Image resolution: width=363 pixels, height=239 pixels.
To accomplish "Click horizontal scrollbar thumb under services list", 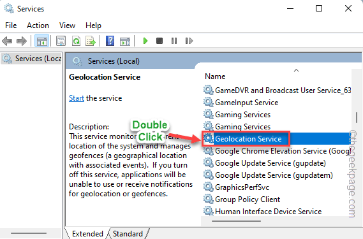I will point(236,221).
